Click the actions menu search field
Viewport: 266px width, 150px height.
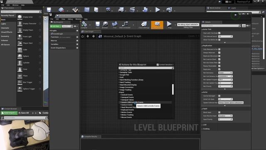pyautogui.click(x=146, y=68)
